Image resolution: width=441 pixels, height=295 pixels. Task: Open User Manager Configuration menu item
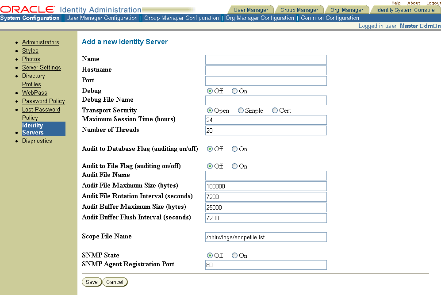coord(102,18)
